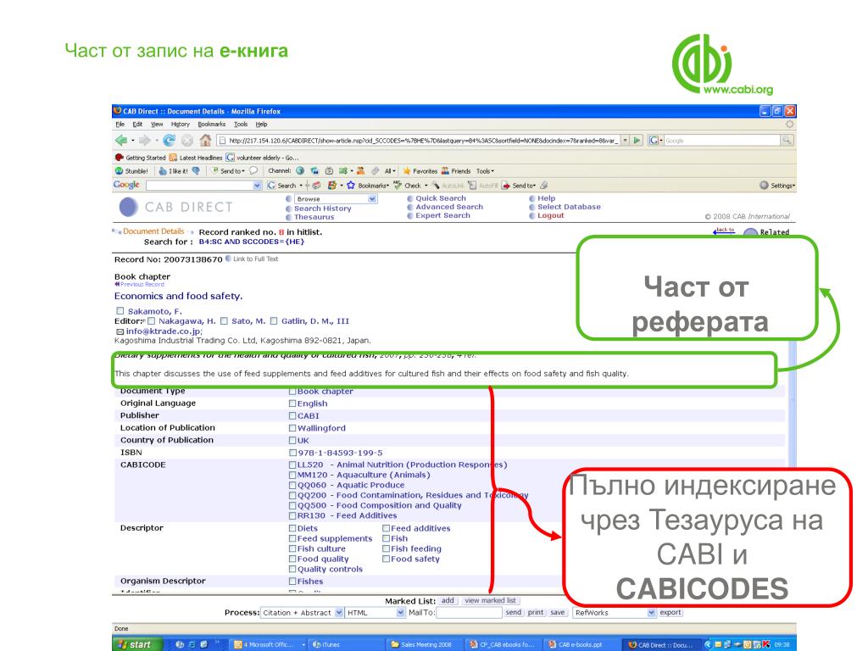Click the Getting Started bookmark
Image resolution: width=868 pixels, height=651 pixels.
(x=140, y=158)
